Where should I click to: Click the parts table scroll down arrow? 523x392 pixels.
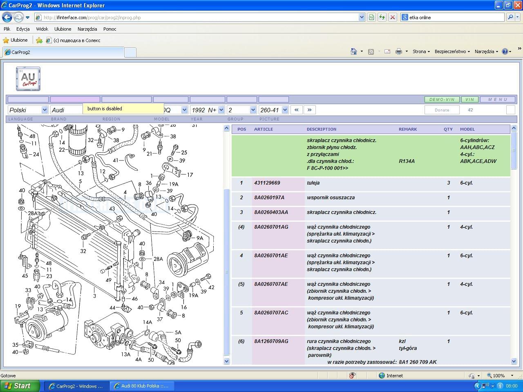[x=514, y=361]
